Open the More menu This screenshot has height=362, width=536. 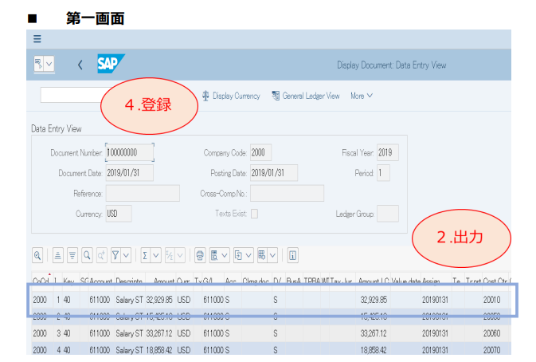click(x=362, y=96)
